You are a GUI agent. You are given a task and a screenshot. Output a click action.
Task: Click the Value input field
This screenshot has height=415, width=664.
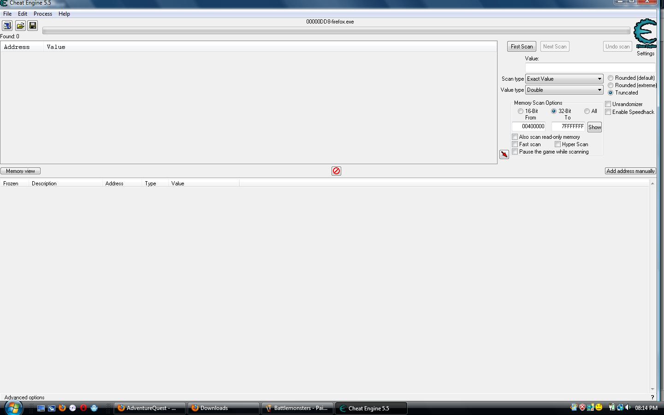(590, 67)
